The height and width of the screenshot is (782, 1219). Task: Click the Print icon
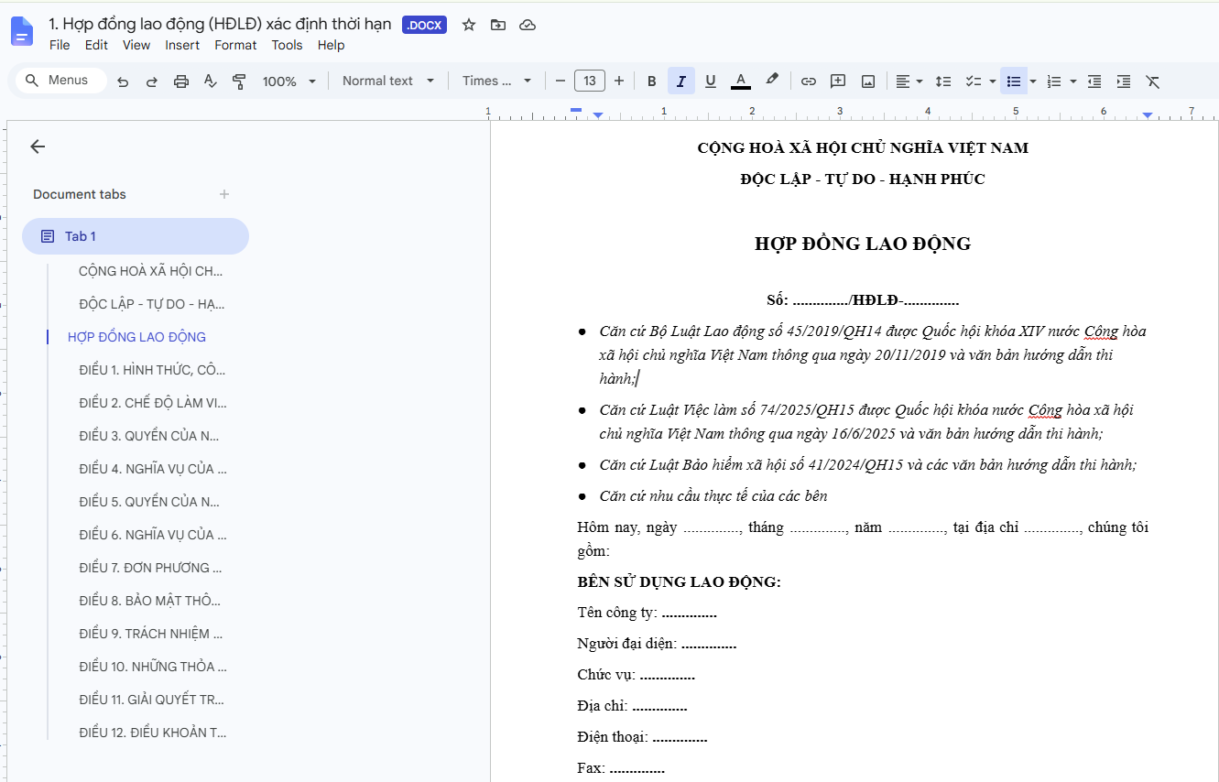(181, 81)
